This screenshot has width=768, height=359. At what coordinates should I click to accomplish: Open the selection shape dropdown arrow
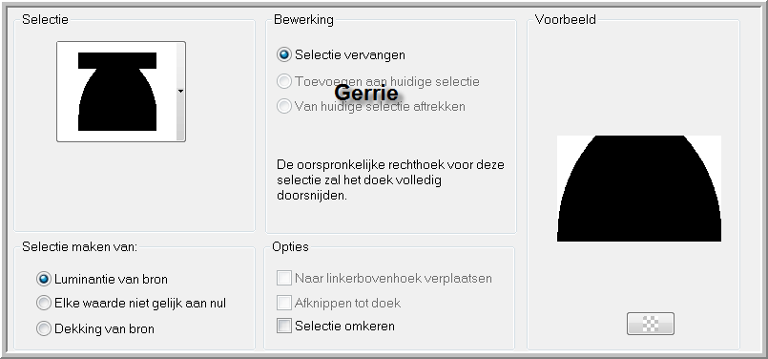[x=180, y=92]
